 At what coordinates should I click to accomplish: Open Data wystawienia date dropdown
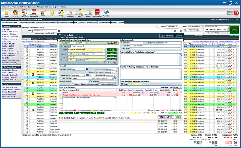111,69
